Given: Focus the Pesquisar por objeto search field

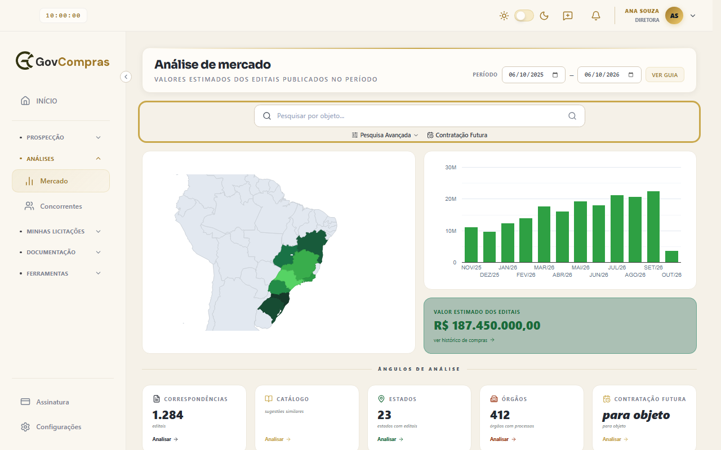Looking at the screenshot, I should pyautogui.click(x=420, y=116).
